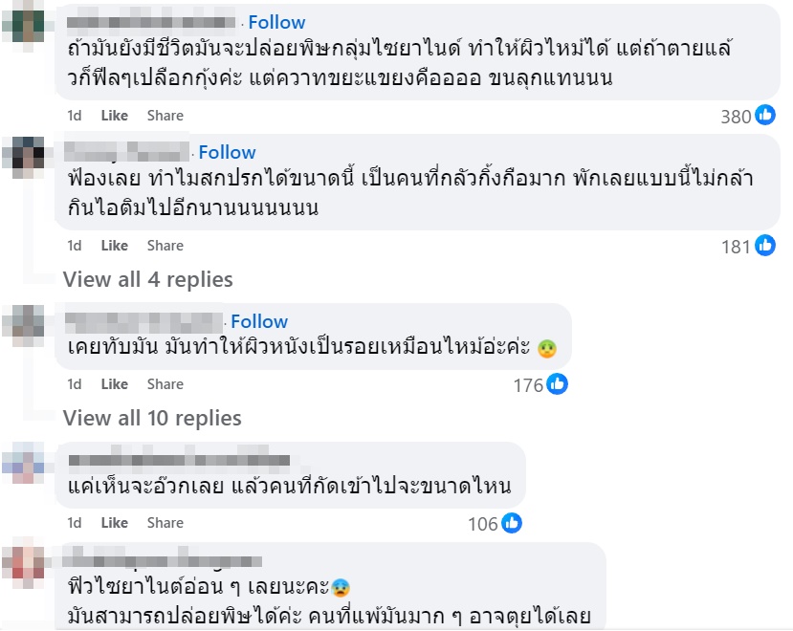The image size is (793, 631).
Task: Toggle Like on the second comment
Action: click(114, 246)
